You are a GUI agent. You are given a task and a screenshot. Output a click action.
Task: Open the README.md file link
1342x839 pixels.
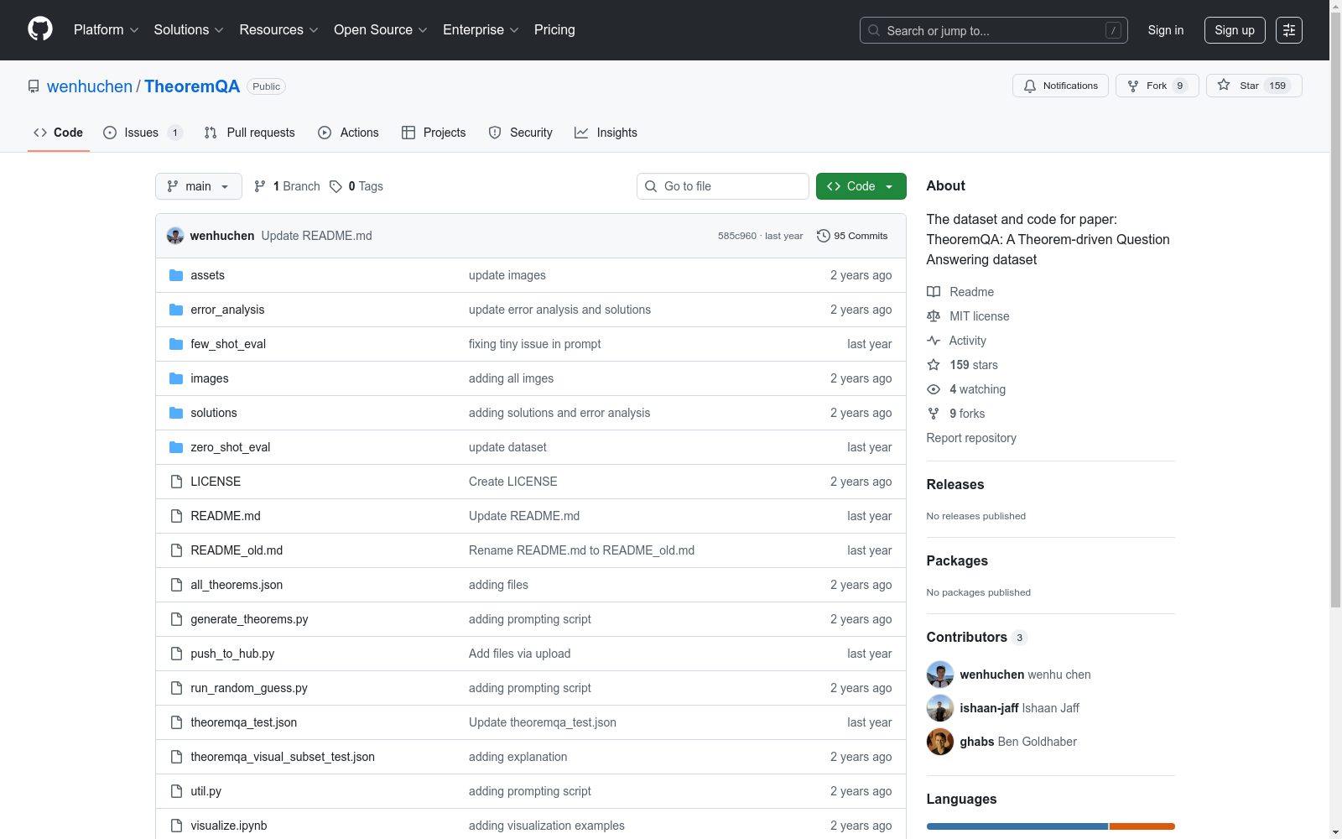coord(226,516)
